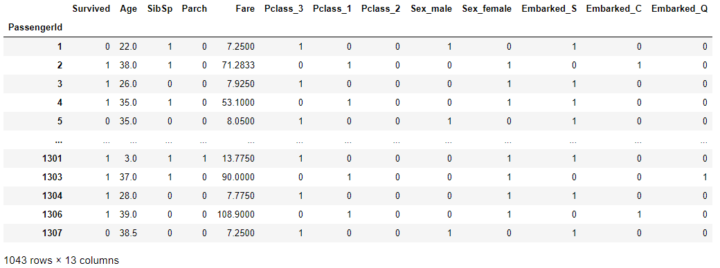Select the SibSp column header
This screenshot has width=720, height=268.
coord(159,9)
